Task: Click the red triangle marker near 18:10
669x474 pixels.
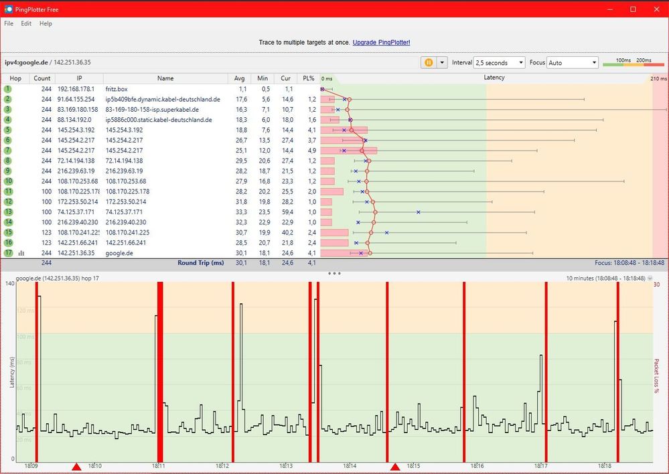Action: pos(76,467)
